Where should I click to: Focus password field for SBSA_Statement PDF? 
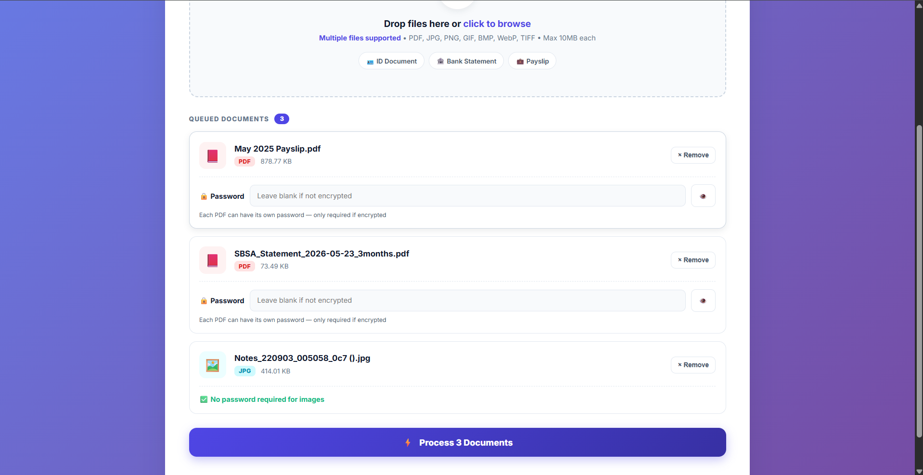pyautogui.click(x=467, y=300)
